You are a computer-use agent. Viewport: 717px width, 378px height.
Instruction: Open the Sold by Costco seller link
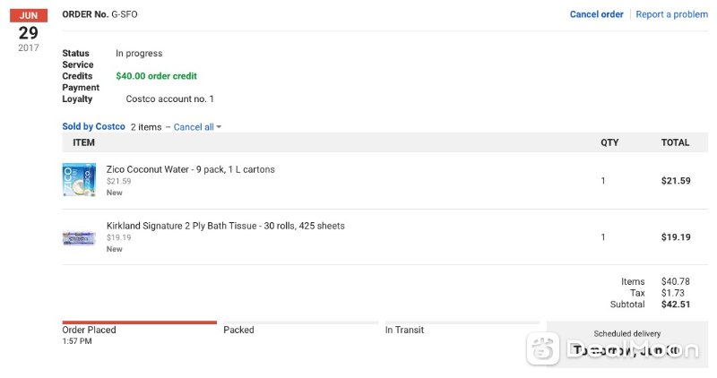[93, 127]
